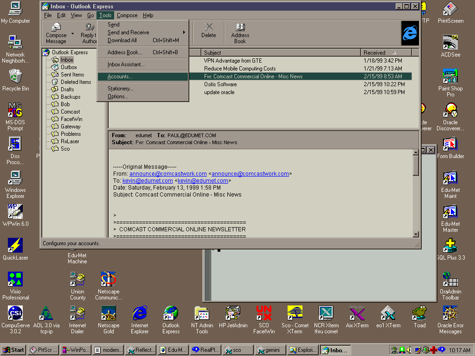Open the SCO FaceWin desktop shortcut
475x356 pixels.
264,320
